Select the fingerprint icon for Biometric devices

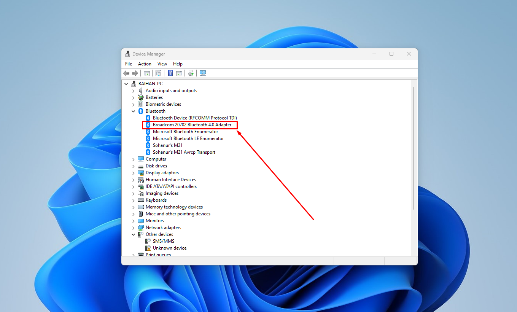[x=141, y=104]
